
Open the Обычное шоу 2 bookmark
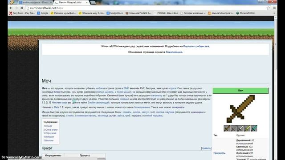[91, 13]
